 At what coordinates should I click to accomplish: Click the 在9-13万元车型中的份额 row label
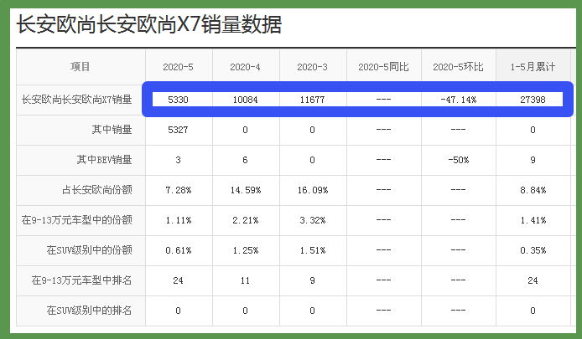[x=77, y=220]
